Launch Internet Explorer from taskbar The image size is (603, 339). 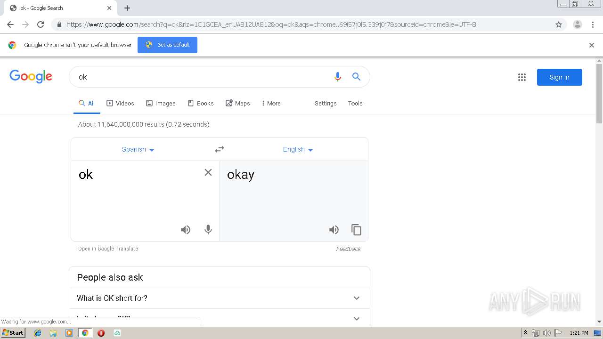[38, 333]
